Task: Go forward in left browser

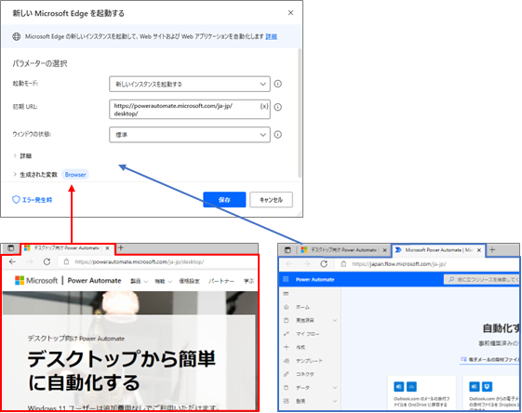Action: [30, 262]
